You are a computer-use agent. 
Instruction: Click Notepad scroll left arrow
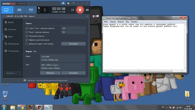pos(104,71)
